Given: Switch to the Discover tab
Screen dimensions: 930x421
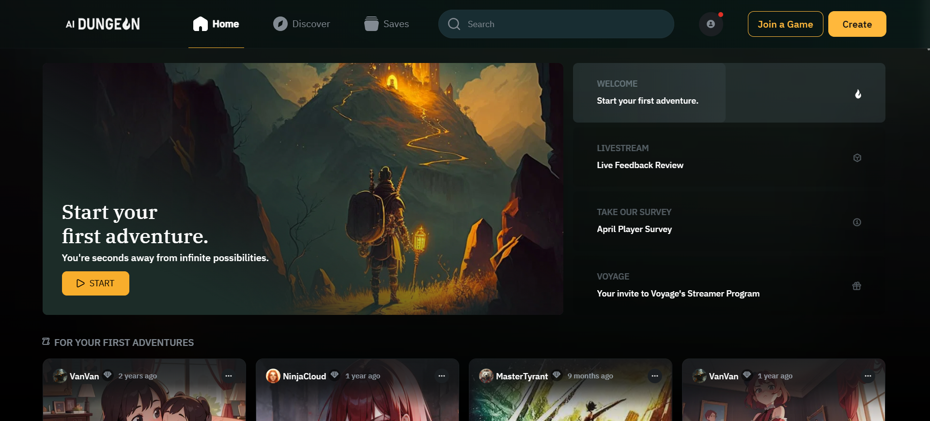Looking at the screenshot, I should pos(301,24).
